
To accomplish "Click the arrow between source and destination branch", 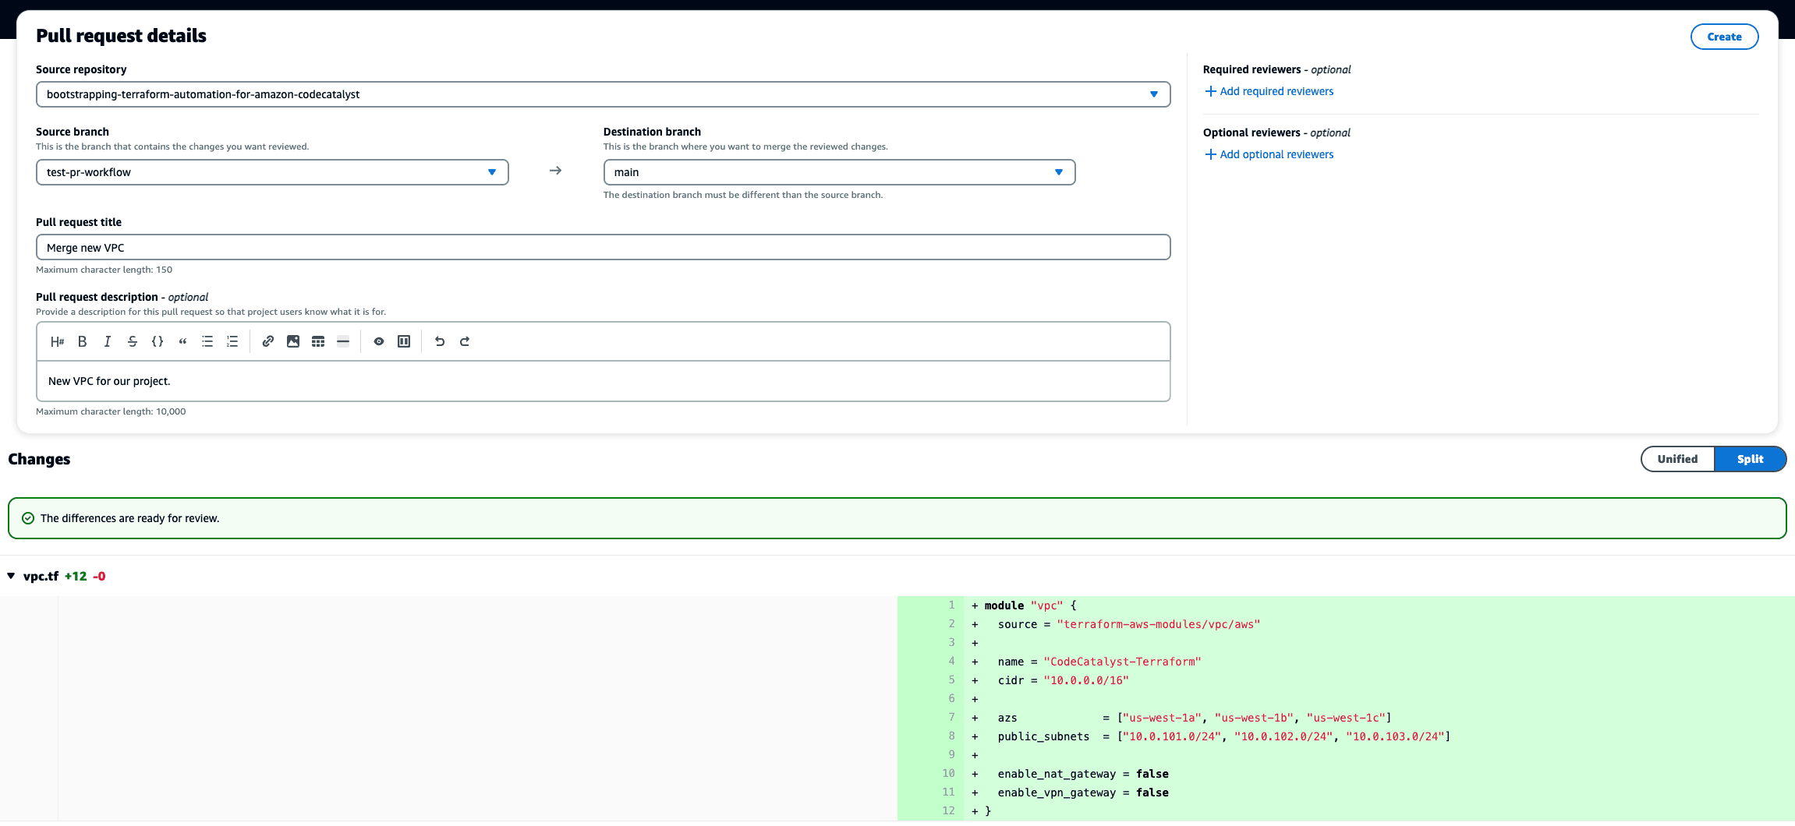I will pos(555,171).
